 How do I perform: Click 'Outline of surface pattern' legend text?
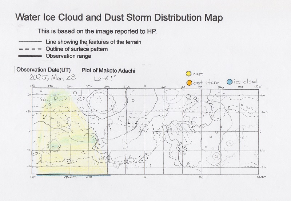[77, 49]
